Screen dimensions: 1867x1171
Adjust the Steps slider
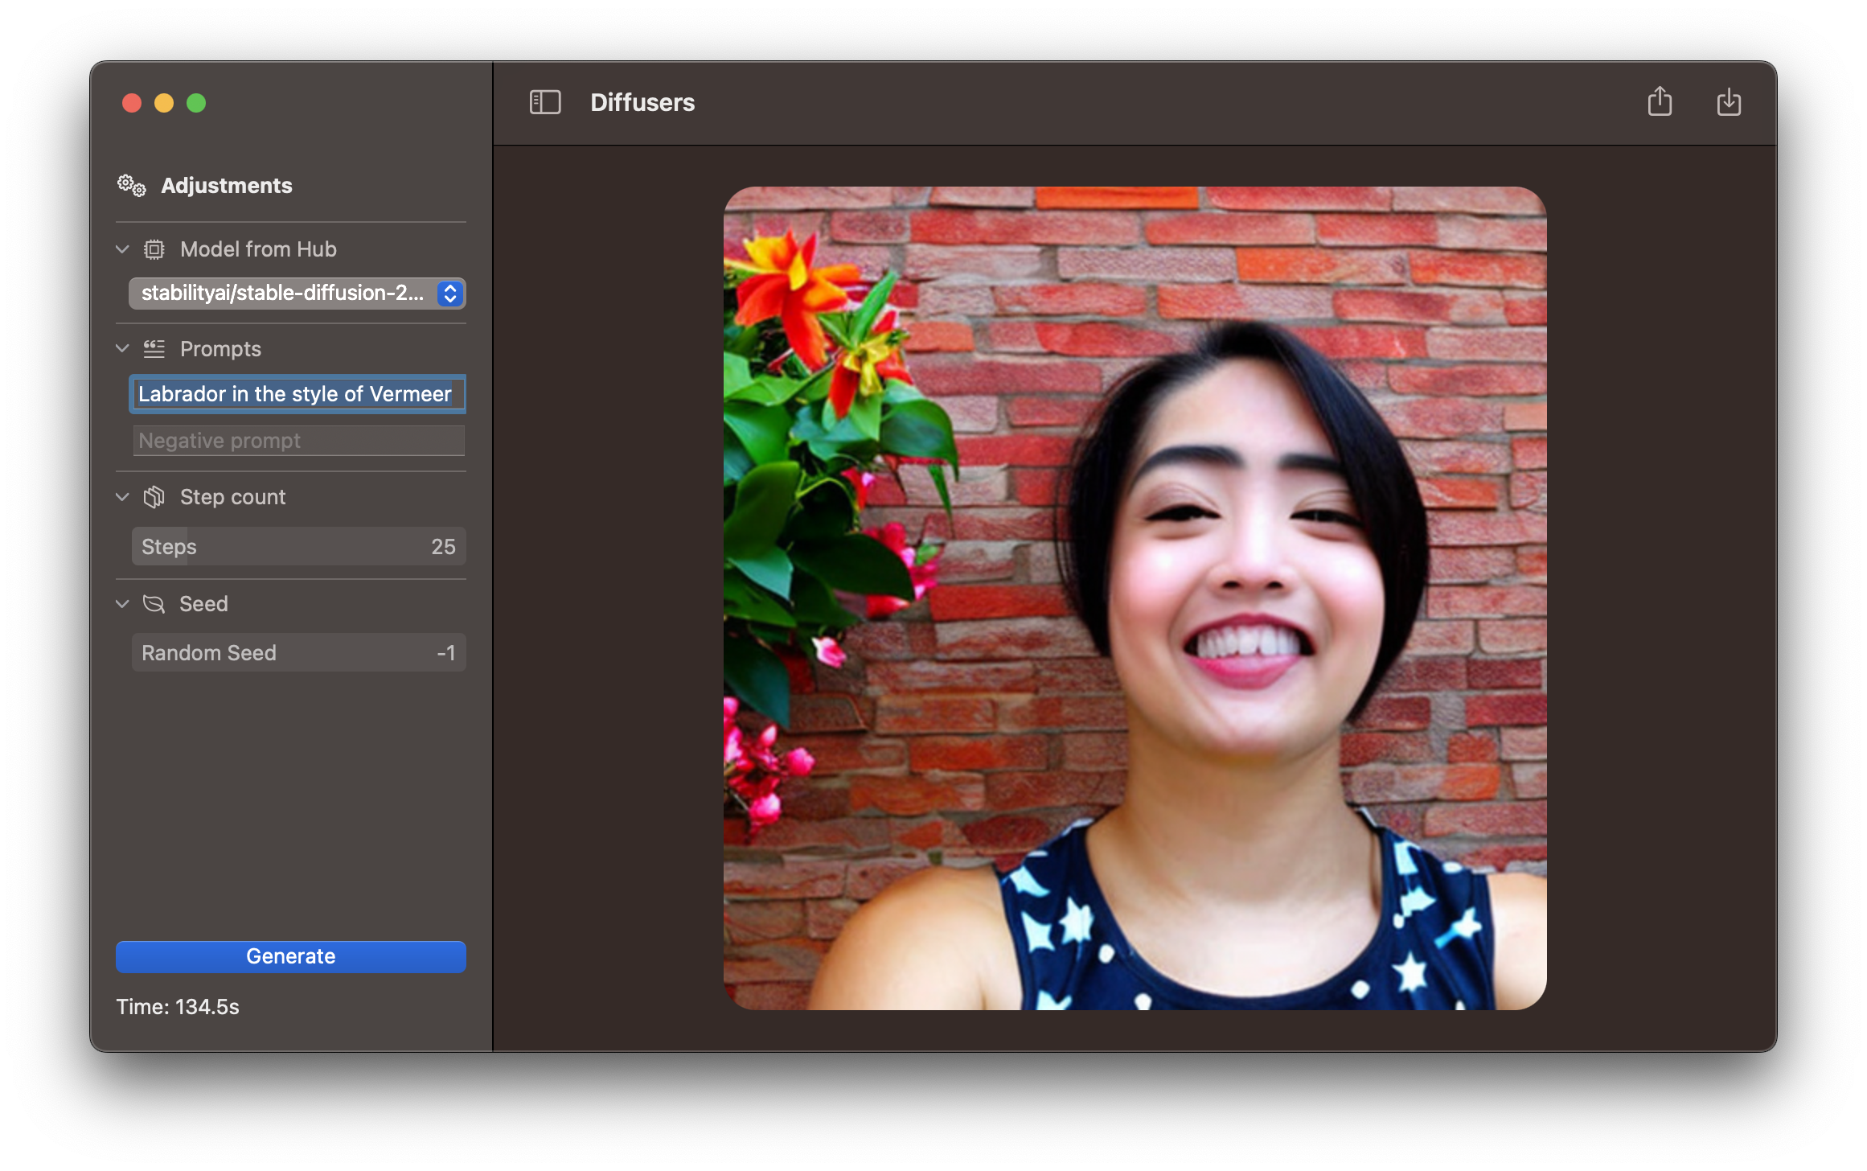(x=298, y=547)
